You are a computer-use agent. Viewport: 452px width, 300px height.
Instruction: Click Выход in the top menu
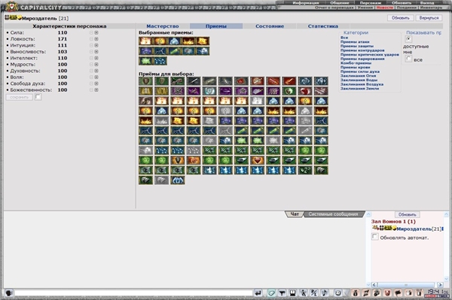click(426, 2)
